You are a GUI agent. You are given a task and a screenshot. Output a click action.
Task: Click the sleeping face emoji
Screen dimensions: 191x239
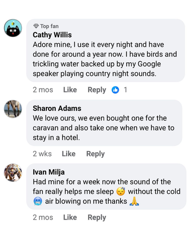pos(121,191)
